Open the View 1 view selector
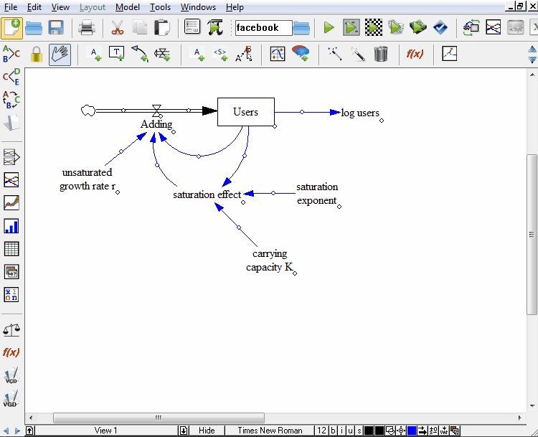 [105, 431]
